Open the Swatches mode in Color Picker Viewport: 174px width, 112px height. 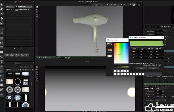(x=110, y=50)
